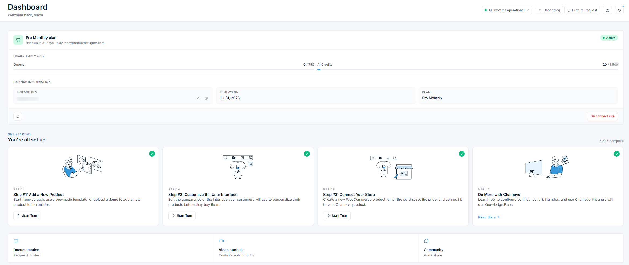This screenshot has width=629, height=265.
Task: Reveal license key with eye icon
Action: pyautogui.click(x=199, y=98)
